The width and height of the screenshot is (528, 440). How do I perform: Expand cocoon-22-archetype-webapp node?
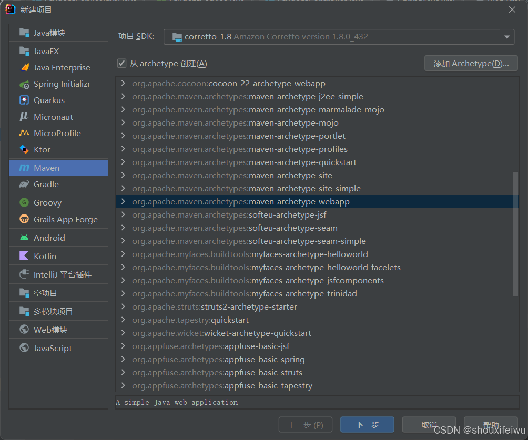123,83
